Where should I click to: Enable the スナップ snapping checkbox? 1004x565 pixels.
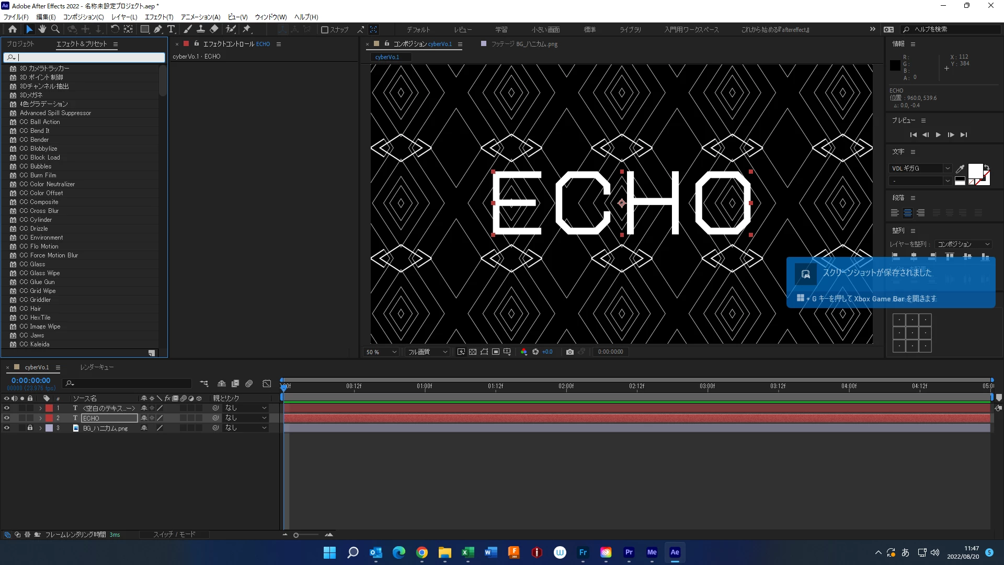click(x=325, y=30)
